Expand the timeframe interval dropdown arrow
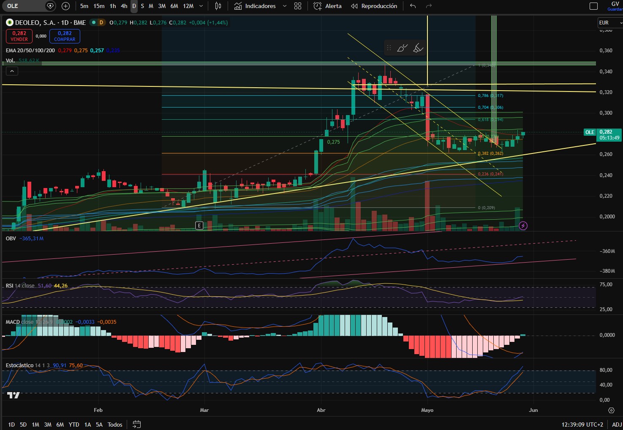The height and width of the screenshot is (430, 623). (201, 6)
